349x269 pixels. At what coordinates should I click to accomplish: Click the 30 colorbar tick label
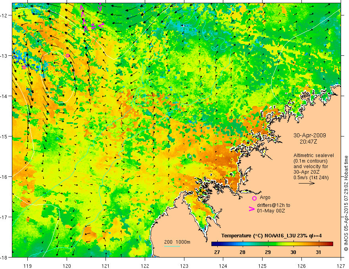[293, 252]
